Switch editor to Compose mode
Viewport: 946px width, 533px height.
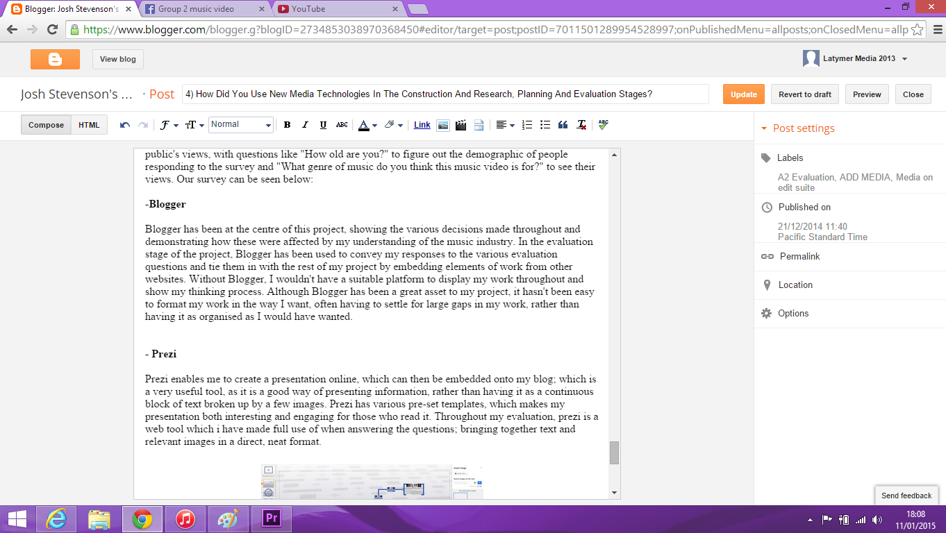click(x=46, y=125)
